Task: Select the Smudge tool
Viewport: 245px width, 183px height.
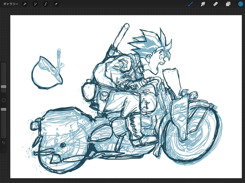Action: click(x=203, y=4)
